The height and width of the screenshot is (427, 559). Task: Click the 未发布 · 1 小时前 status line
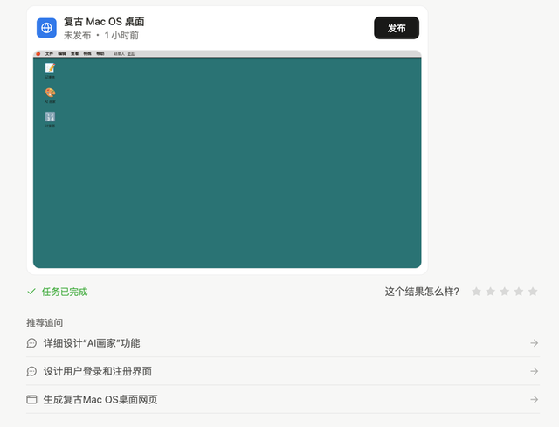point(101,35)
